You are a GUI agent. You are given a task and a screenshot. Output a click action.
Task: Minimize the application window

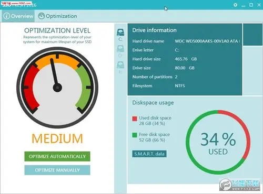point(243,5)
